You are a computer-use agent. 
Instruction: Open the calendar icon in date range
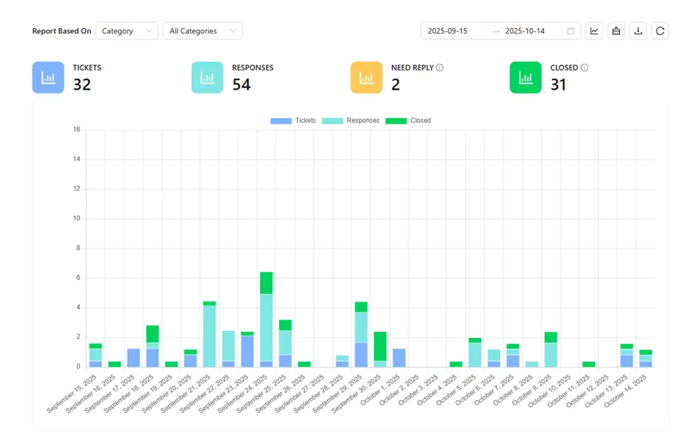(571, 31)
